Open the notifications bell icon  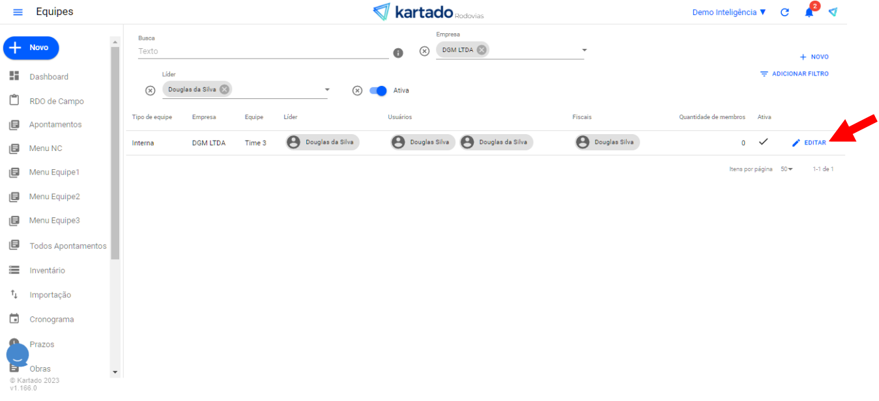tap(809, 12)
